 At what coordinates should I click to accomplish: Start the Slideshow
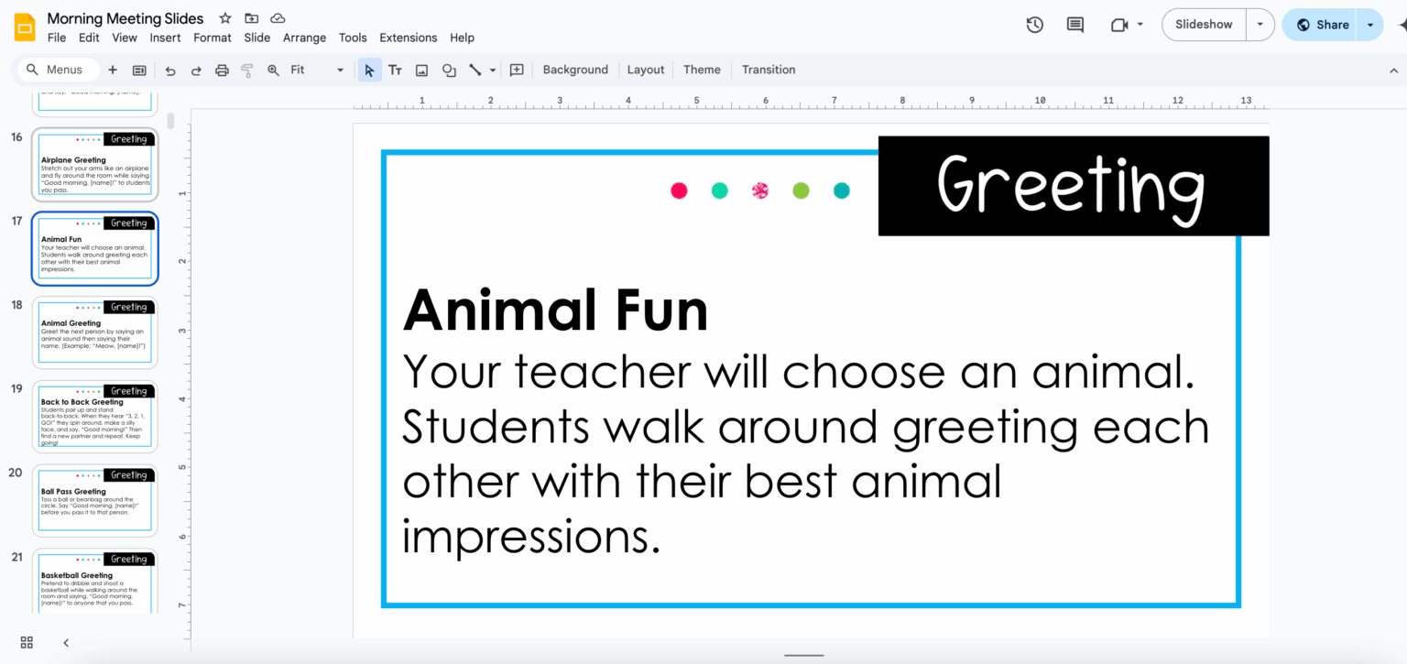pyautogui.click(x=1203, y=25)
